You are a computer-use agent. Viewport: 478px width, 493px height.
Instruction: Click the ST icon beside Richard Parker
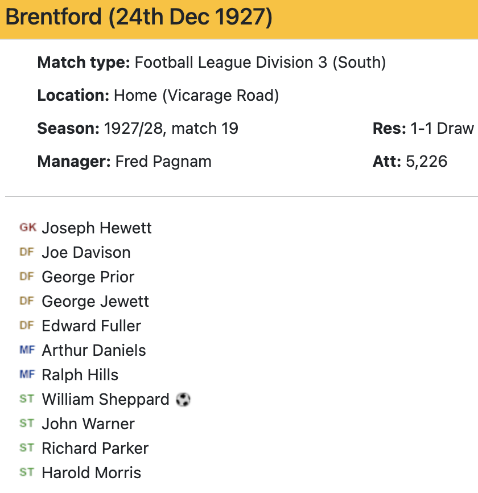(x=27, y=448)
